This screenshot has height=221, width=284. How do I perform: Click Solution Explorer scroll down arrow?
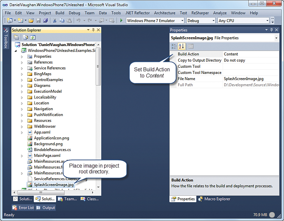[98, 187]
